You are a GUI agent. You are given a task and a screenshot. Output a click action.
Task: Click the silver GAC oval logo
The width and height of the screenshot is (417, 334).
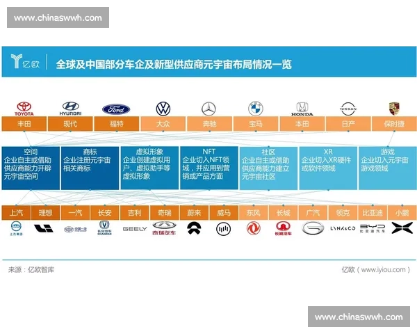click(x=313, y=228)
